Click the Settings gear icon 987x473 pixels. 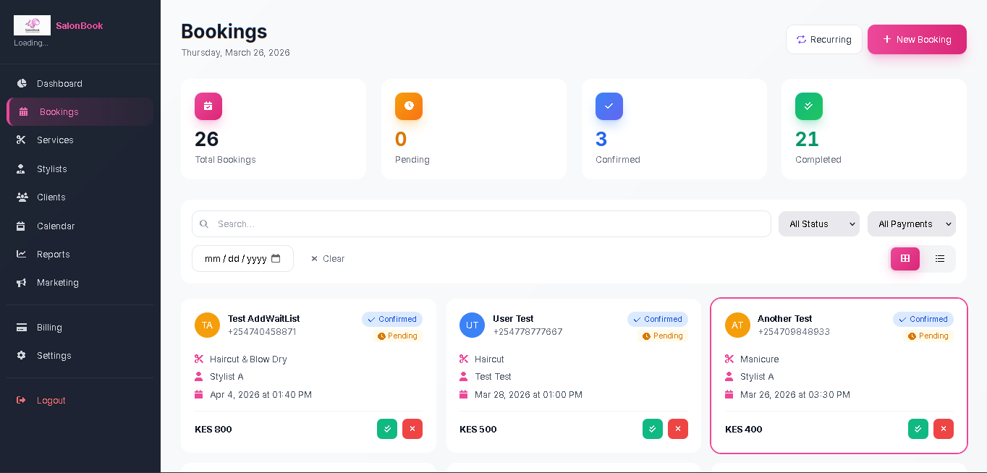[22, 355]
